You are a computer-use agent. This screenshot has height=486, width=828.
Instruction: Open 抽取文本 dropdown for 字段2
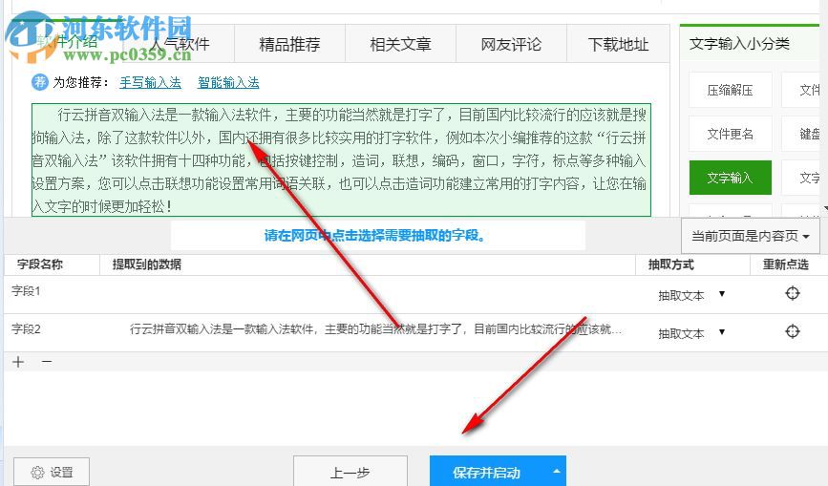[691, 333]
